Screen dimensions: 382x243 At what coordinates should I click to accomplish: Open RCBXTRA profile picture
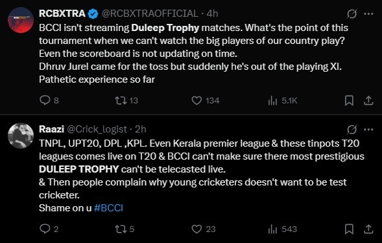[x=21, y=20]
